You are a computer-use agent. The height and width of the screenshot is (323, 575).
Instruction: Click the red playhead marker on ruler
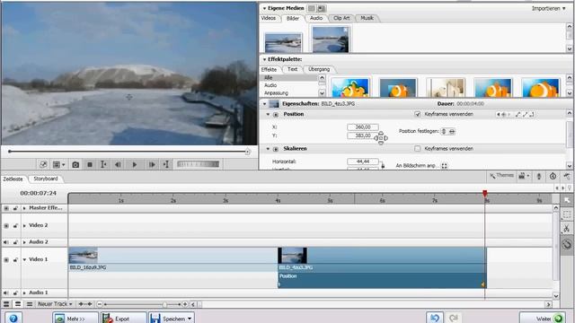pyautogui.click(x=485, y=194)
